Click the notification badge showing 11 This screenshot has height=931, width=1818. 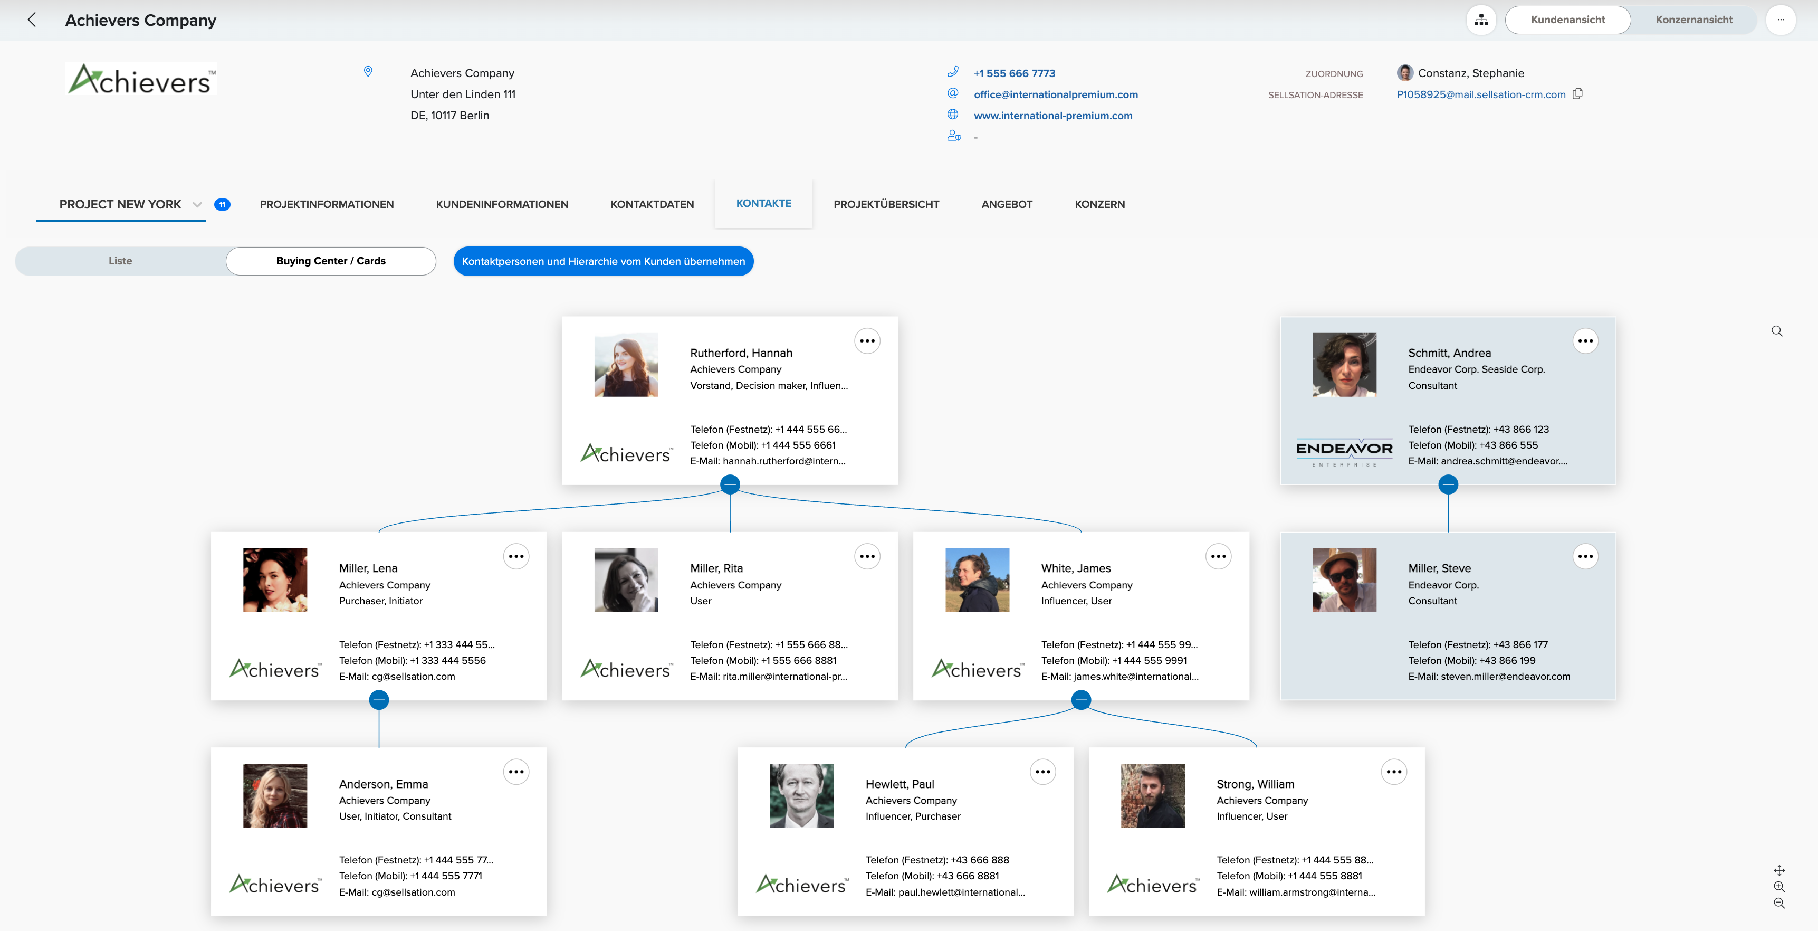click(x=222, y=205)
